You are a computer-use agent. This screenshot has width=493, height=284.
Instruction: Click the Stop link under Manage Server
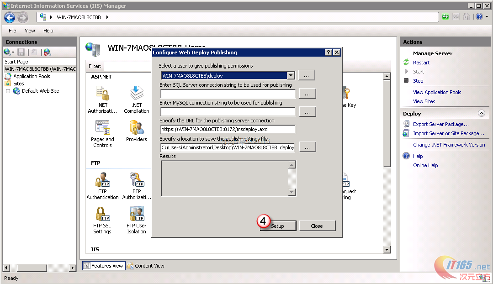click(418, 81)
